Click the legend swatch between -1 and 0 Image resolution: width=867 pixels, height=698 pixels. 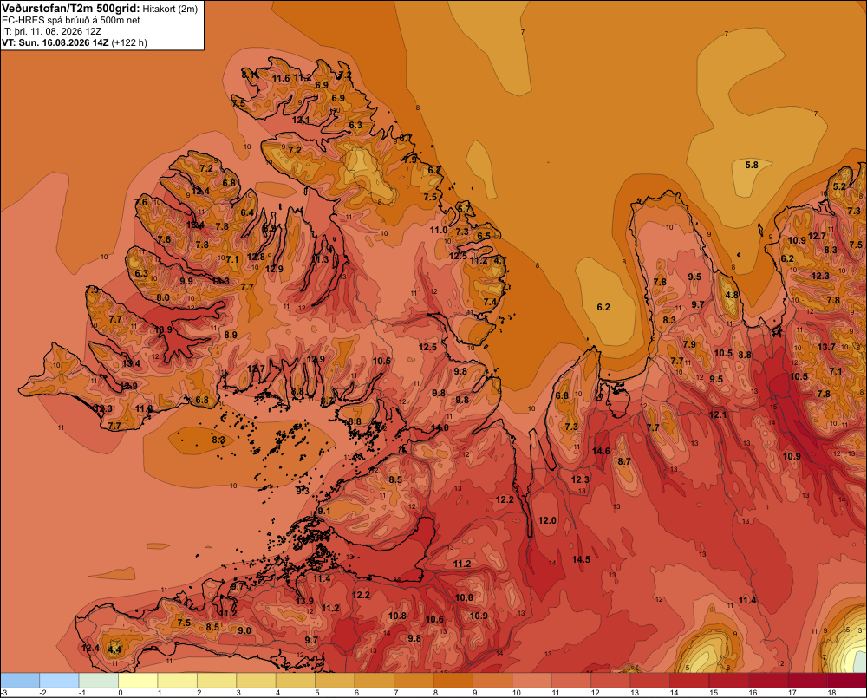coord(99,681)
